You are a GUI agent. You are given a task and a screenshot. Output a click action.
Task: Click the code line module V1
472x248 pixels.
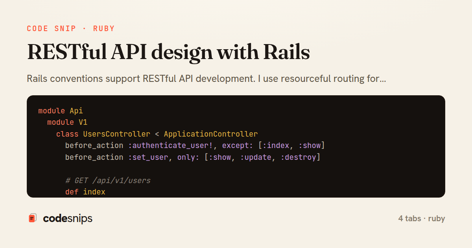click(x=67, y=122)
